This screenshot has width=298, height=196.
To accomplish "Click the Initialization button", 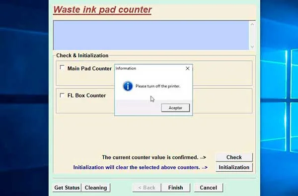I will pos(234,167).
